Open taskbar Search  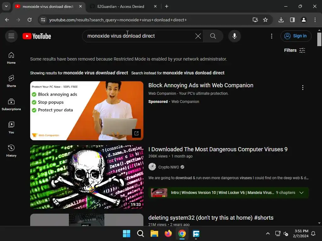point(141,233)
